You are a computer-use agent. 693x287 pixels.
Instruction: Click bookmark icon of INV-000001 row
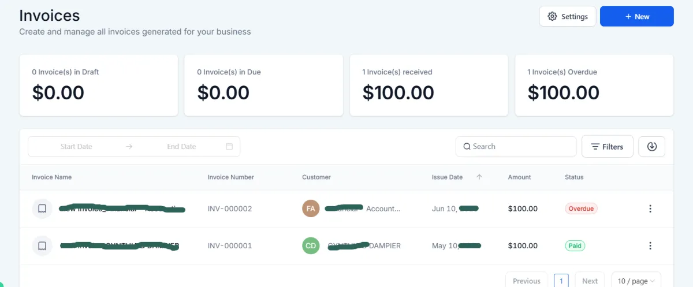[x=42, y=246]
